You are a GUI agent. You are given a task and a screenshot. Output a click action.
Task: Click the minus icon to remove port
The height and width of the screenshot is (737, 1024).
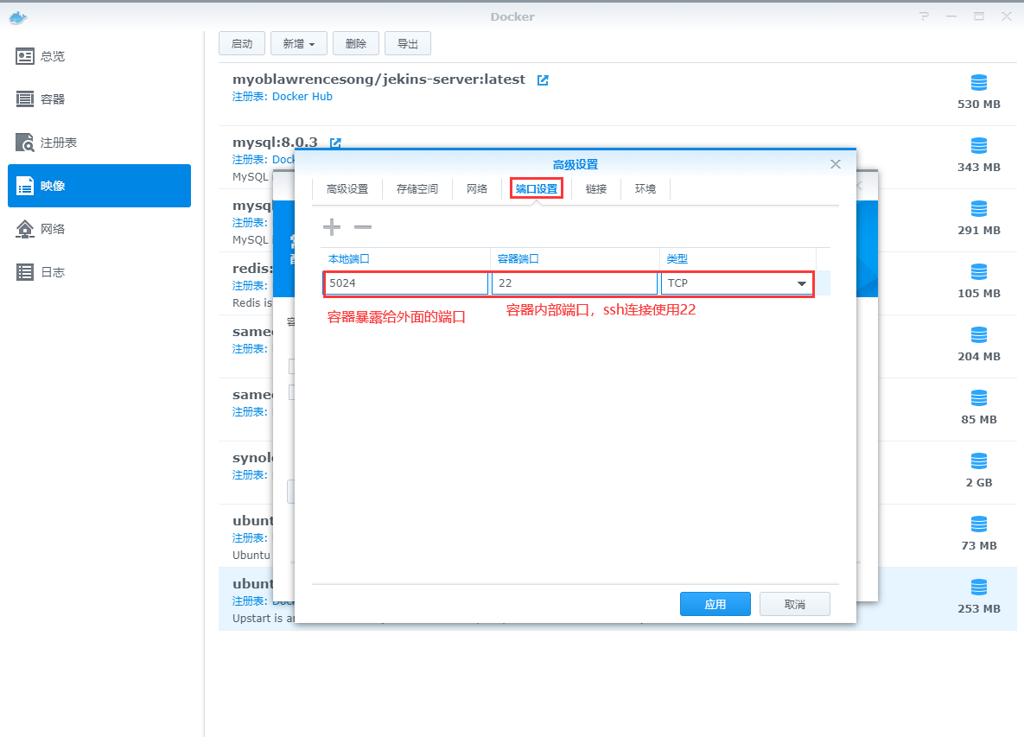pos(363,227)
